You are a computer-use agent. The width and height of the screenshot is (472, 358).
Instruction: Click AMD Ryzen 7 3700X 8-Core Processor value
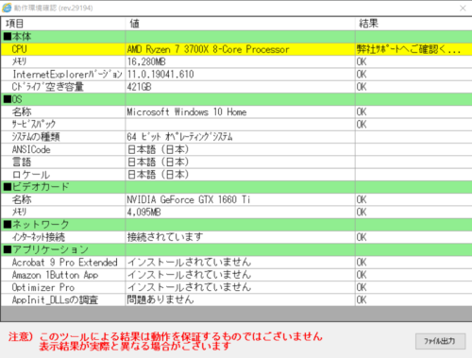208,49
